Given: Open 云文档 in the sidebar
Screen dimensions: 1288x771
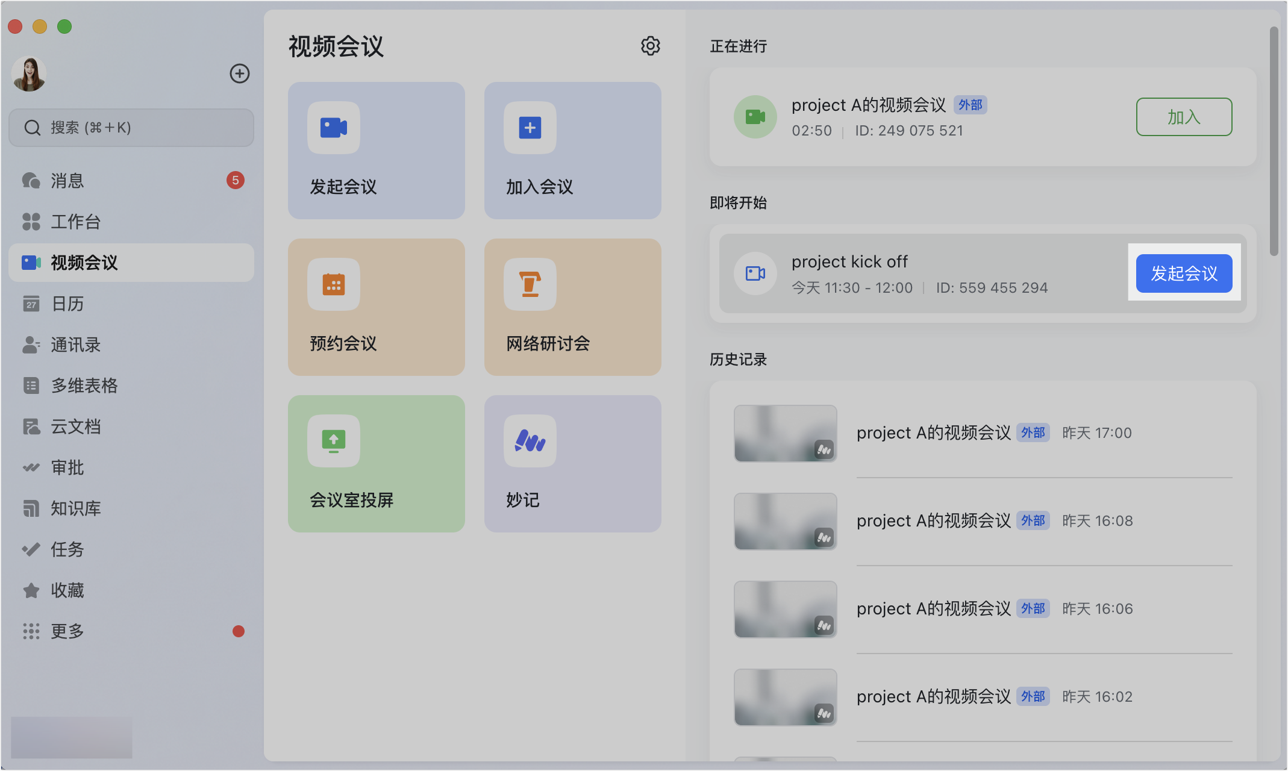Looking at the screenshot, I should (x=131, y=426).
